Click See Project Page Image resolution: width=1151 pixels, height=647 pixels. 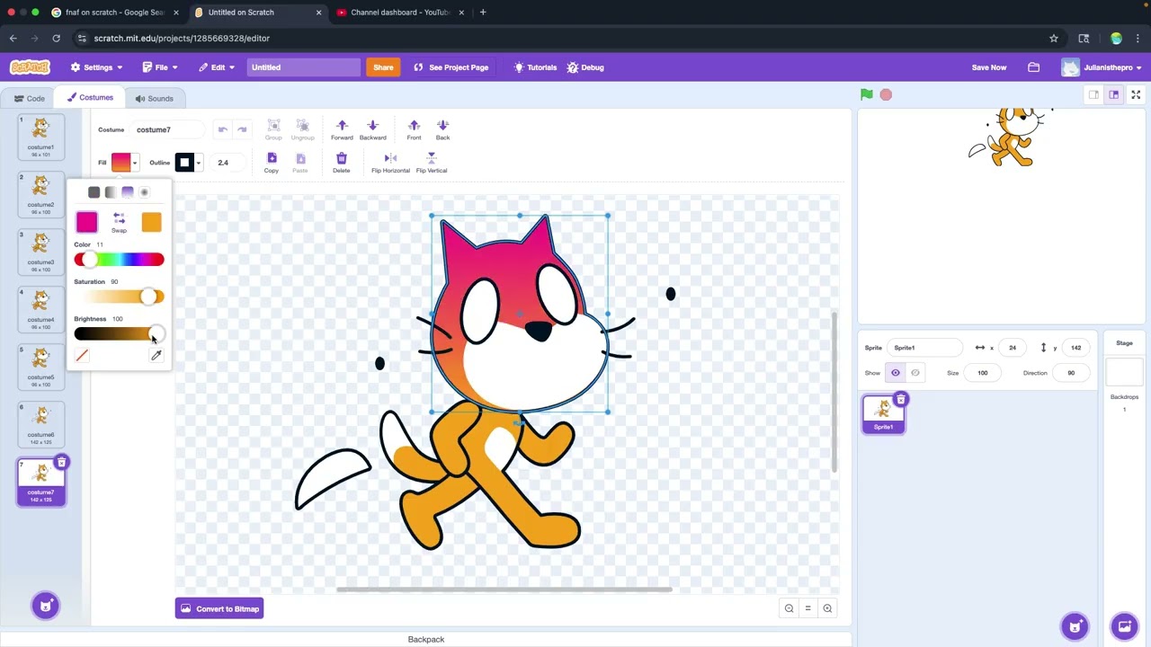point(451,67)
